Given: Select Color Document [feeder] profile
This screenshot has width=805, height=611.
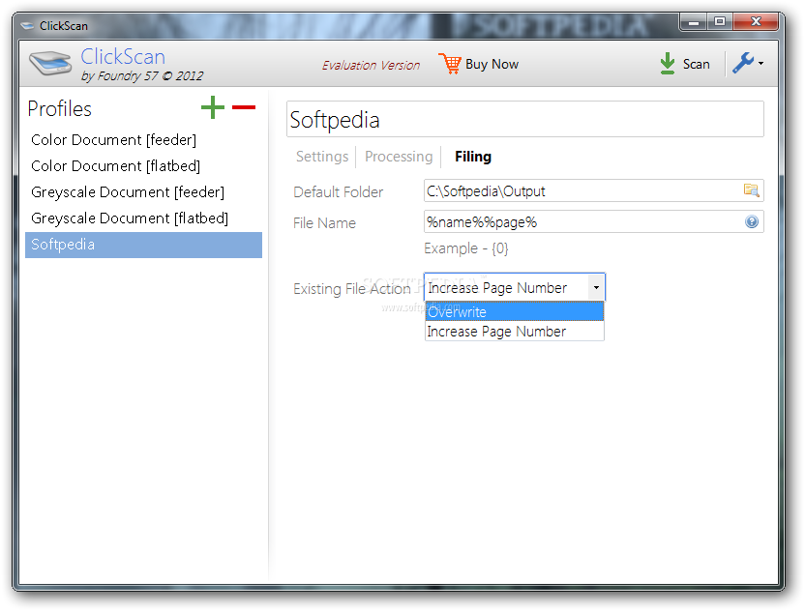Looking at the screenshot, I should pos(144,140).
